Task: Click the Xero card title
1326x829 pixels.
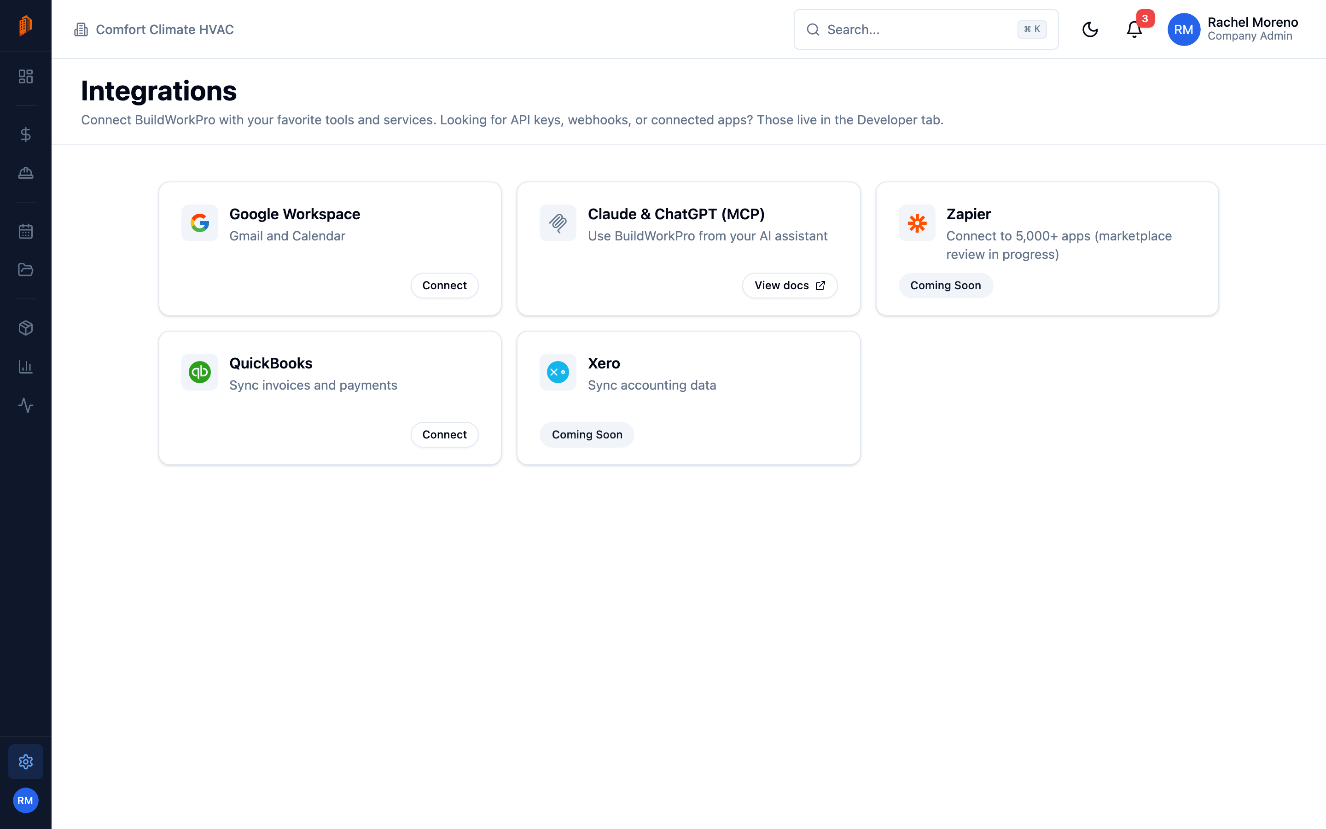Action: coord(604,363)
